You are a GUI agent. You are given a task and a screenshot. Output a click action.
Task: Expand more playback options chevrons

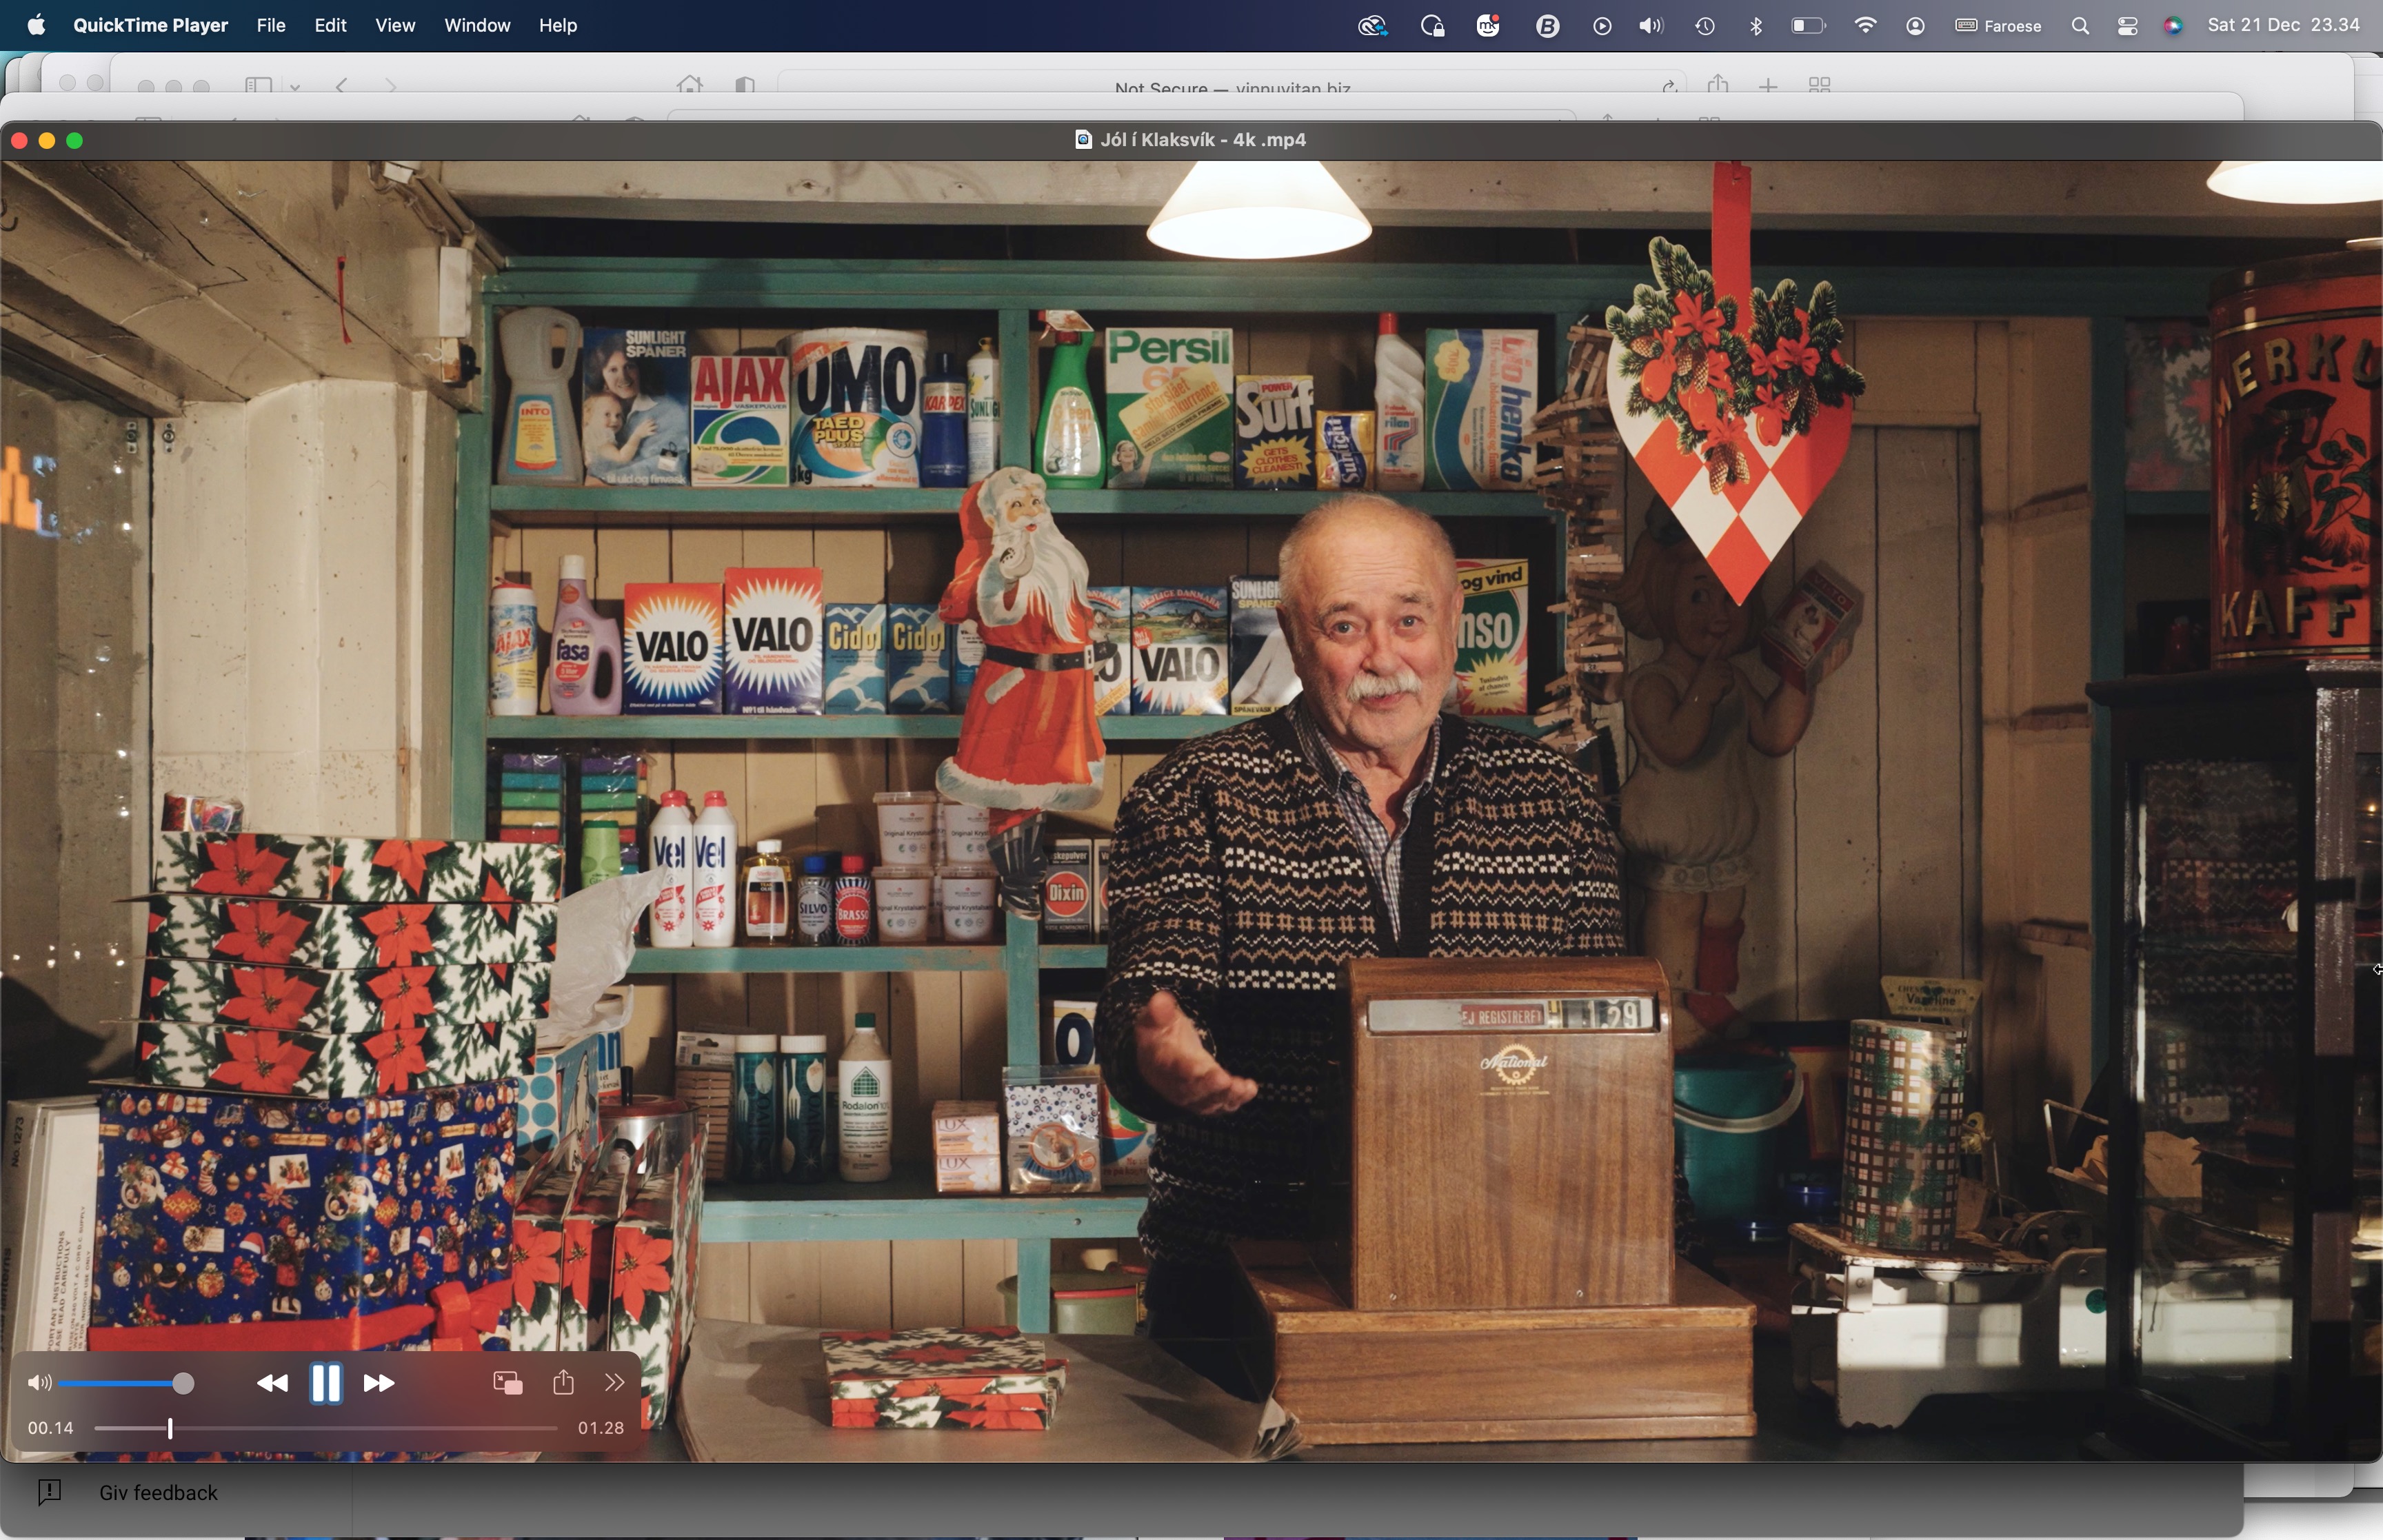click(x=615, y=1383)
